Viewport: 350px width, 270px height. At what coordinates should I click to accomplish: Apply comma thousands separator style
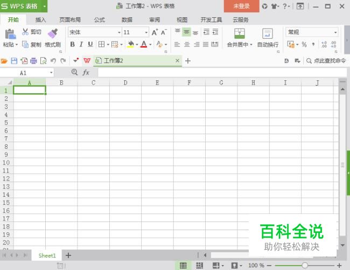click(313, 44)
